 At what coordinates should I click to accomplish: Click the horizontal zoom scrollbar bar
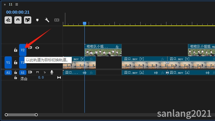point(21,115)
